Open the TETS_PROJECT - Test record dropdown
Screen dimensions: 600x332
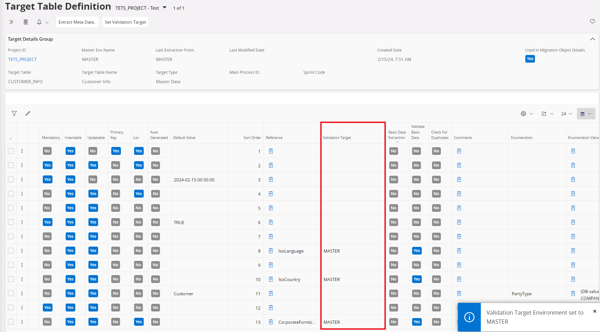[x=165, y=8]
